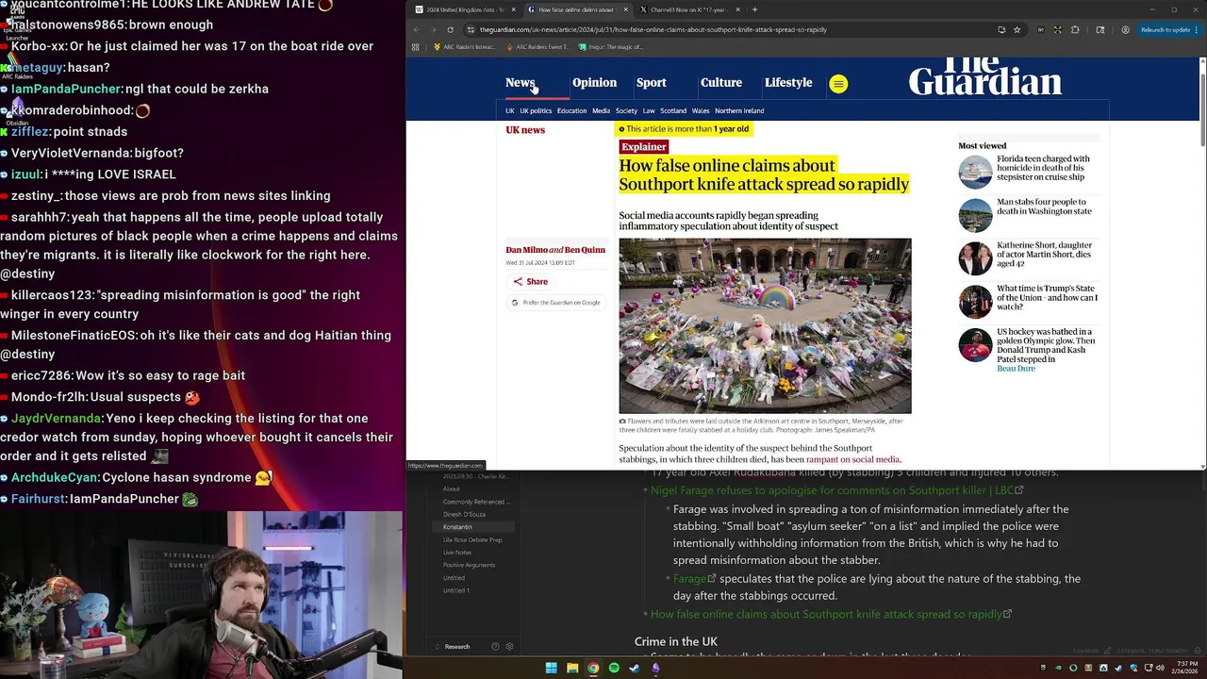Open Obsidian help icon
The image size is (1207, 679).
495,647
